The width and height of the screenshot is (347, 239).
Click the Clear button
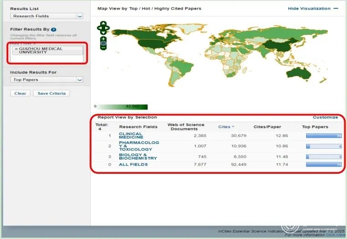tap(20, 94)
